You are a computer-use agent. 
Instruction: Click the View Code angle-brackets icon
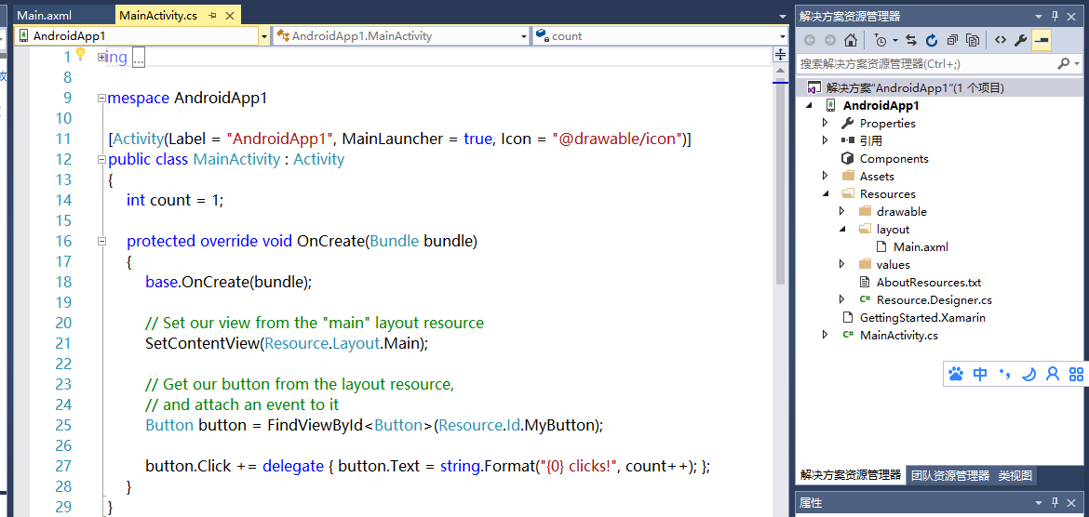click(1001, 40)
